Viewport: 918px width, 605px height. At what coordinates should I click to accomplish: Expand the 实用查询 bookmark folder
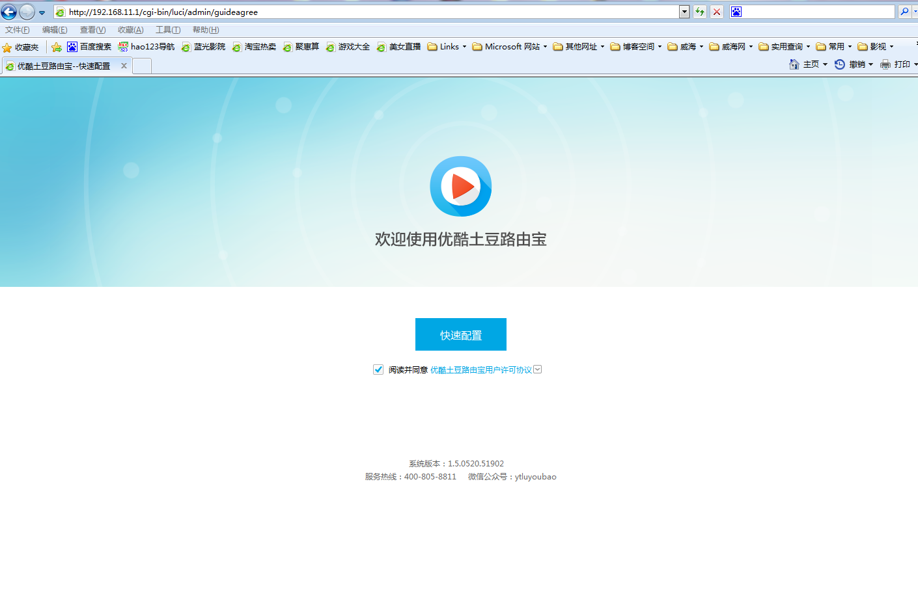[785, 47]
